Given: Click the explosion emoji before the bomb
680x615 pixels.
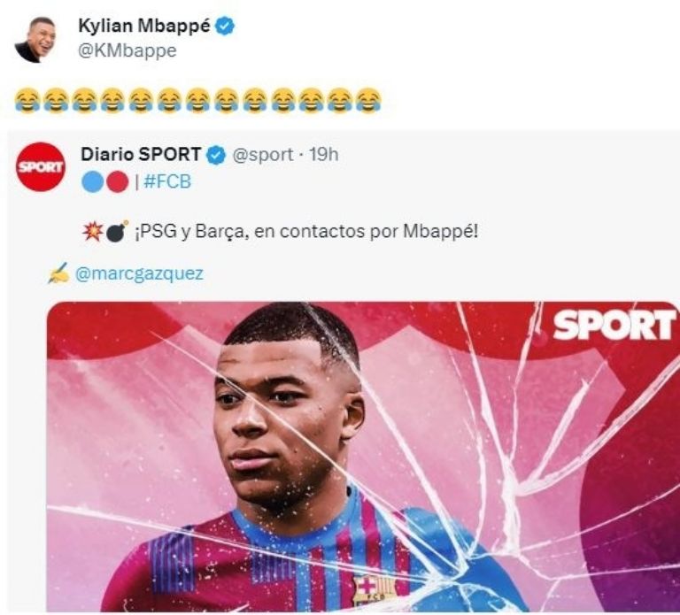Looking at the screenshot, I should 93,231.
